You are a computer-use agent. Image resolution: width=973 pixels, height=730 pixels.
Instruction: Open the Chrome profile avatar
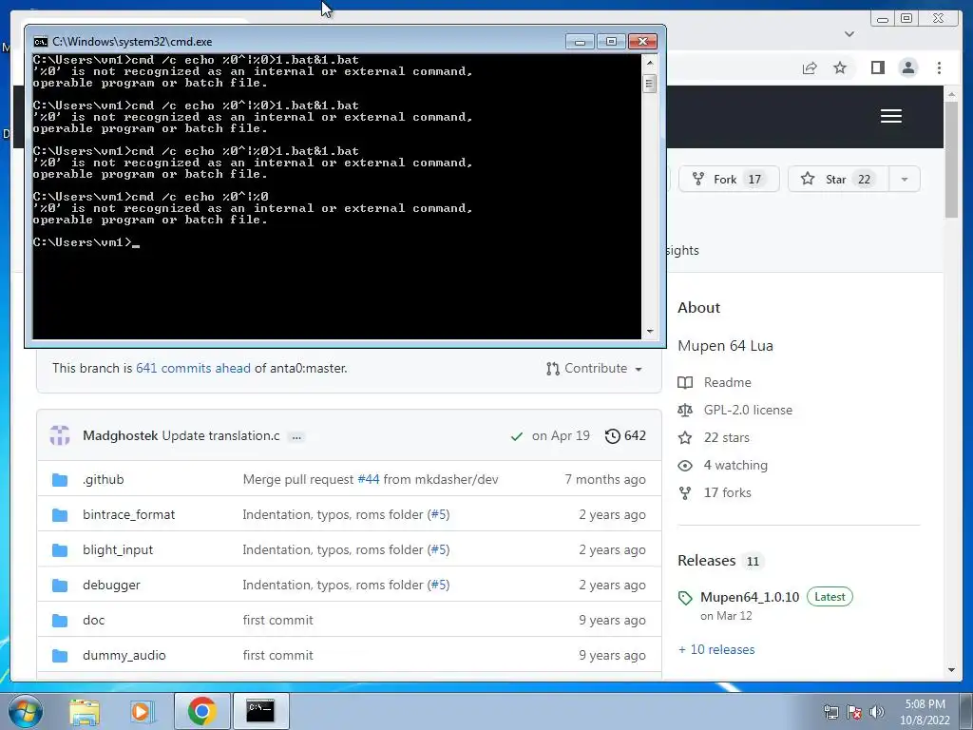(x=908, y=67)
